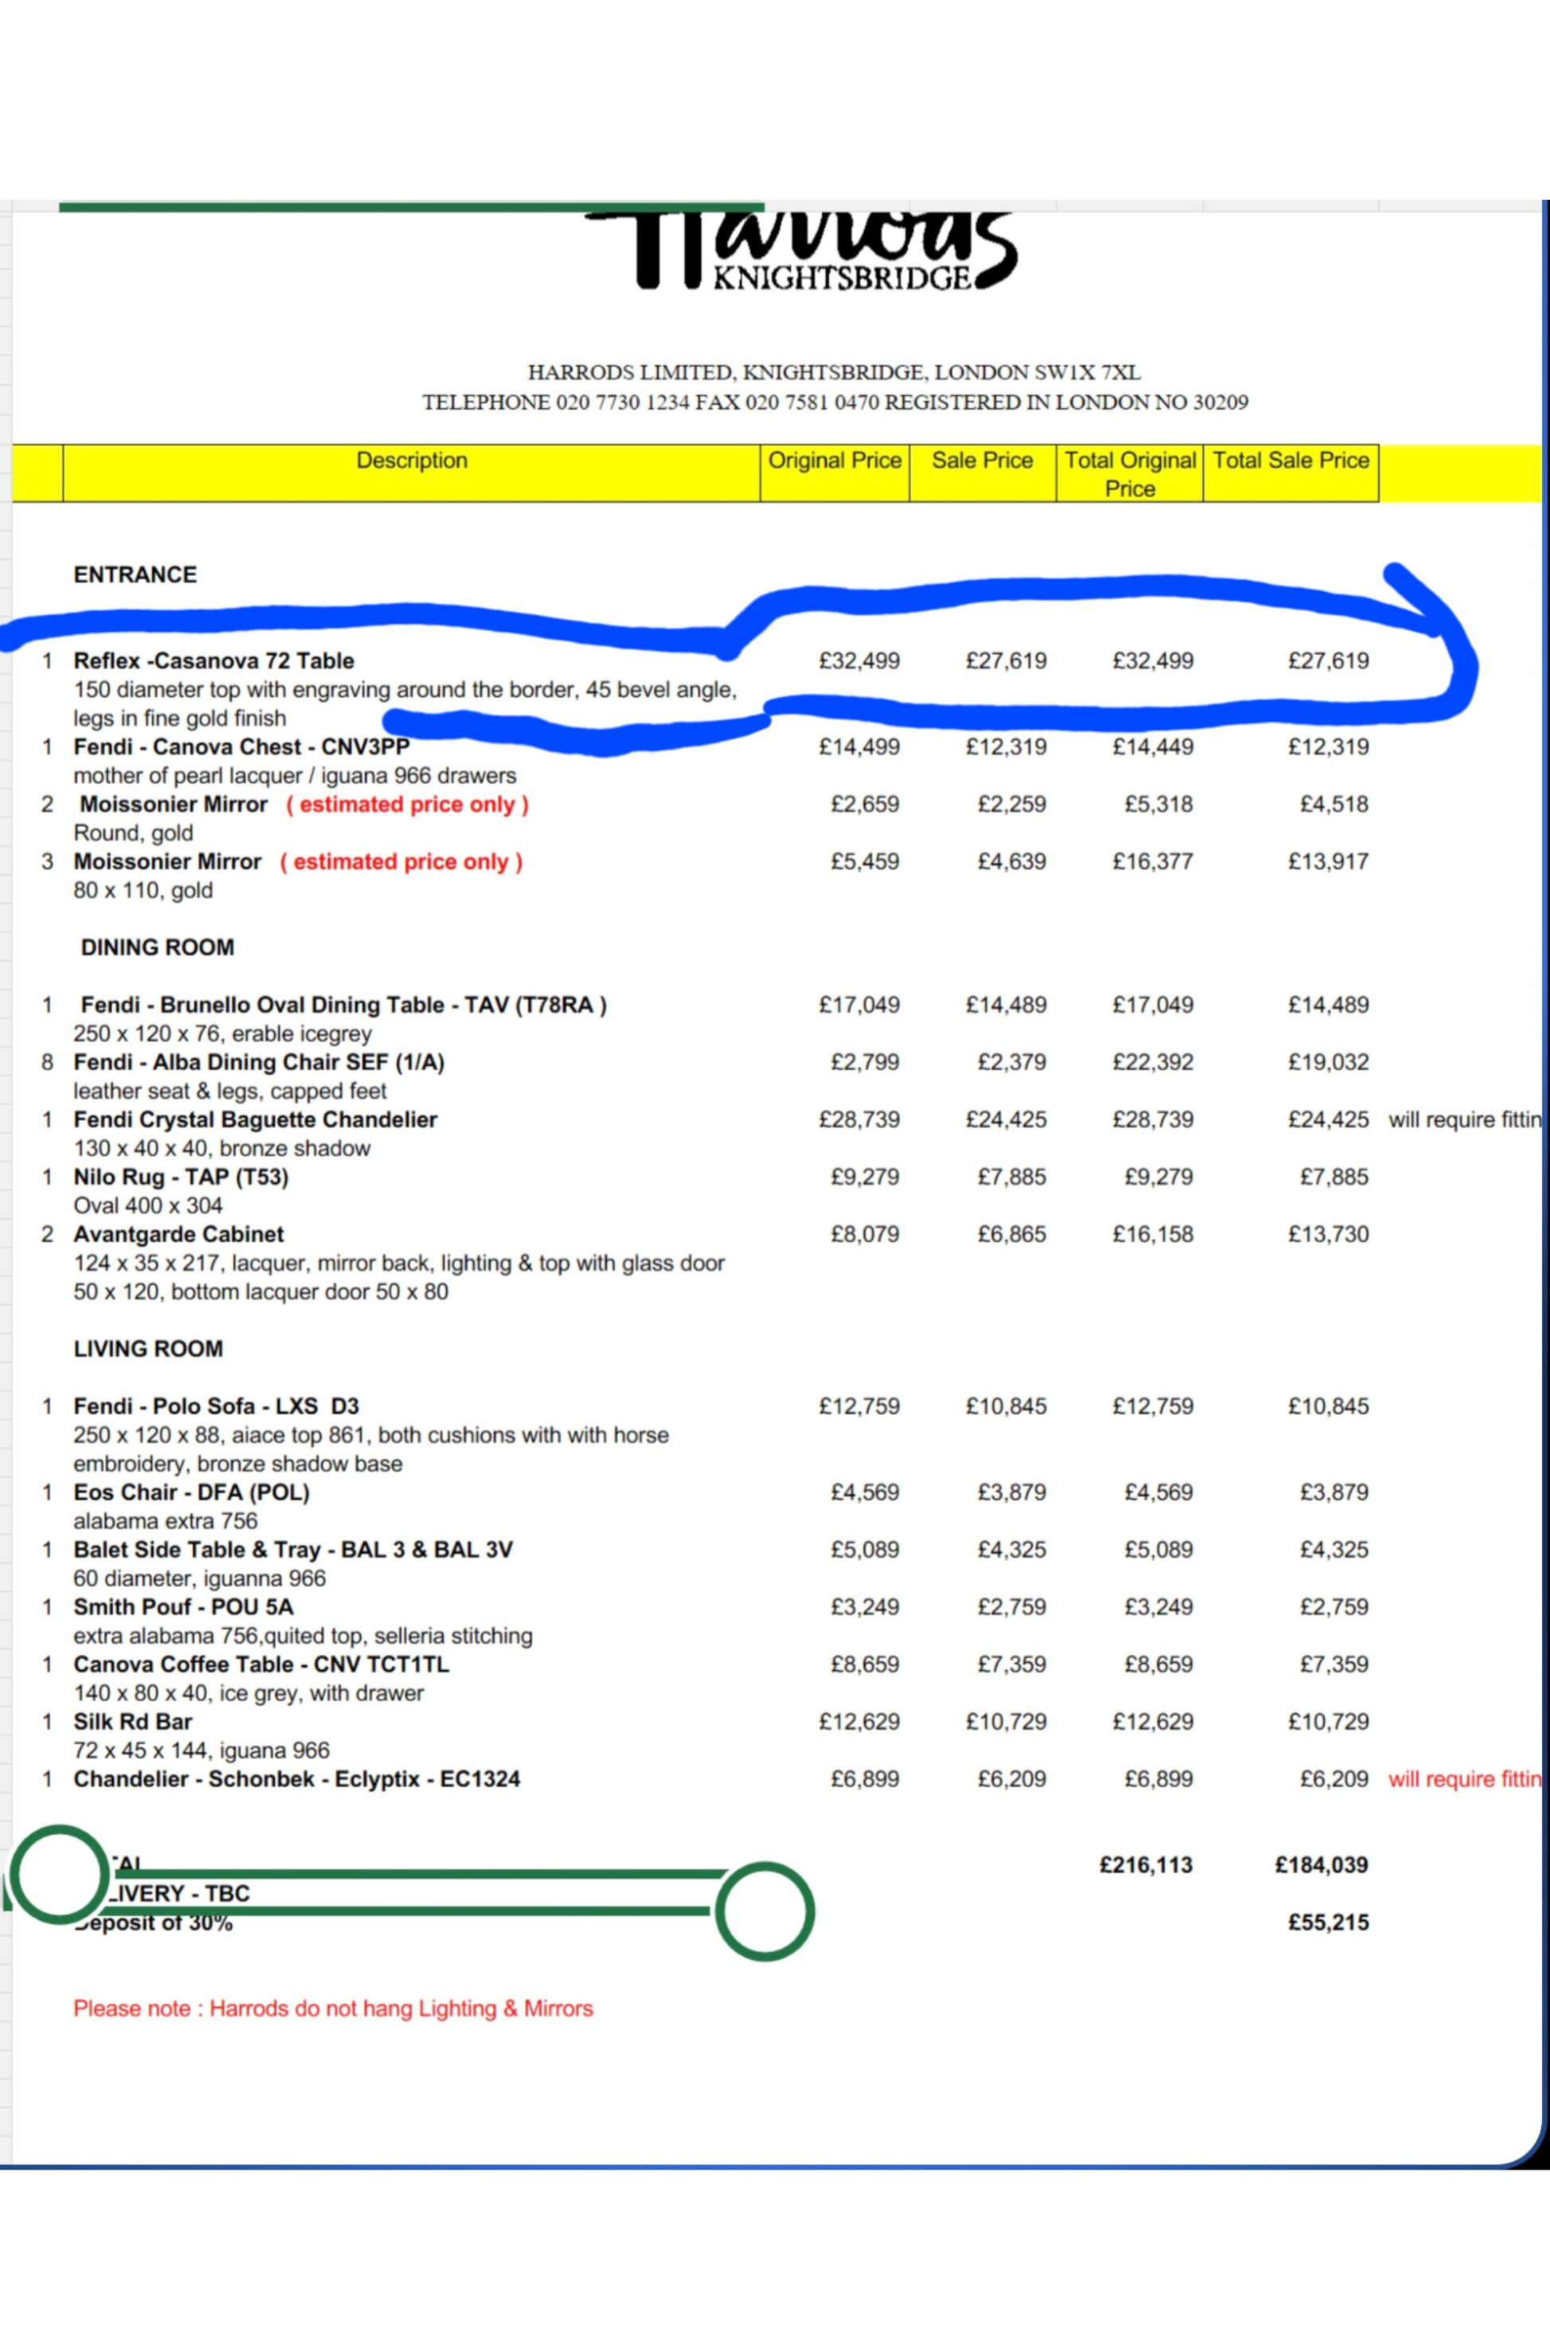Click the £4,639 sale price cell
This screenshot has height=2325, width=1550.
(1012, 861)
